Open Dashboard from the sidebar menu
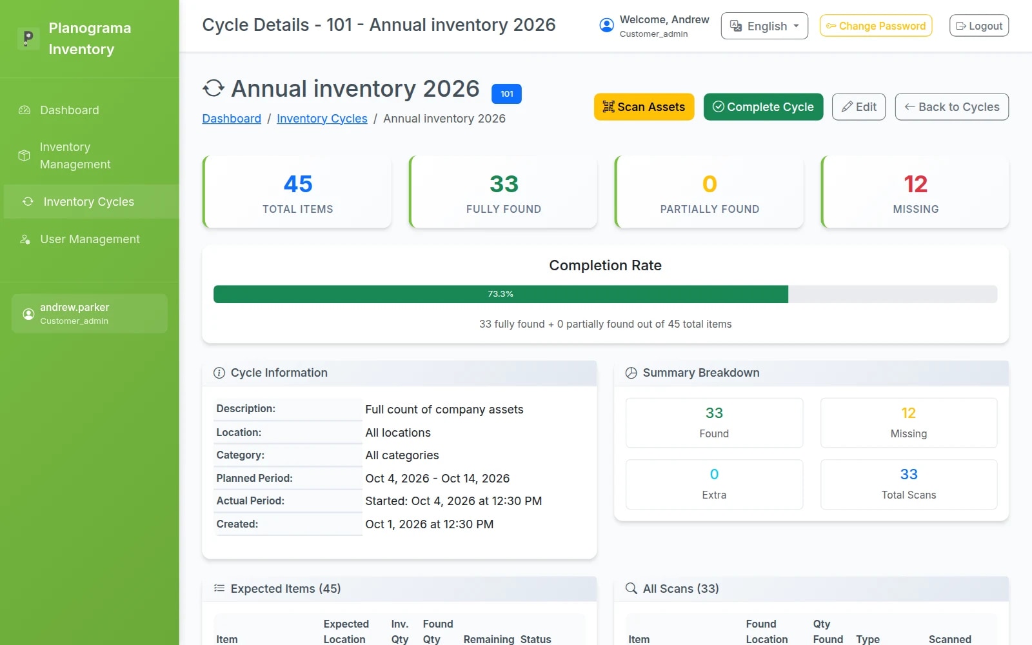 tap(90, 110)
